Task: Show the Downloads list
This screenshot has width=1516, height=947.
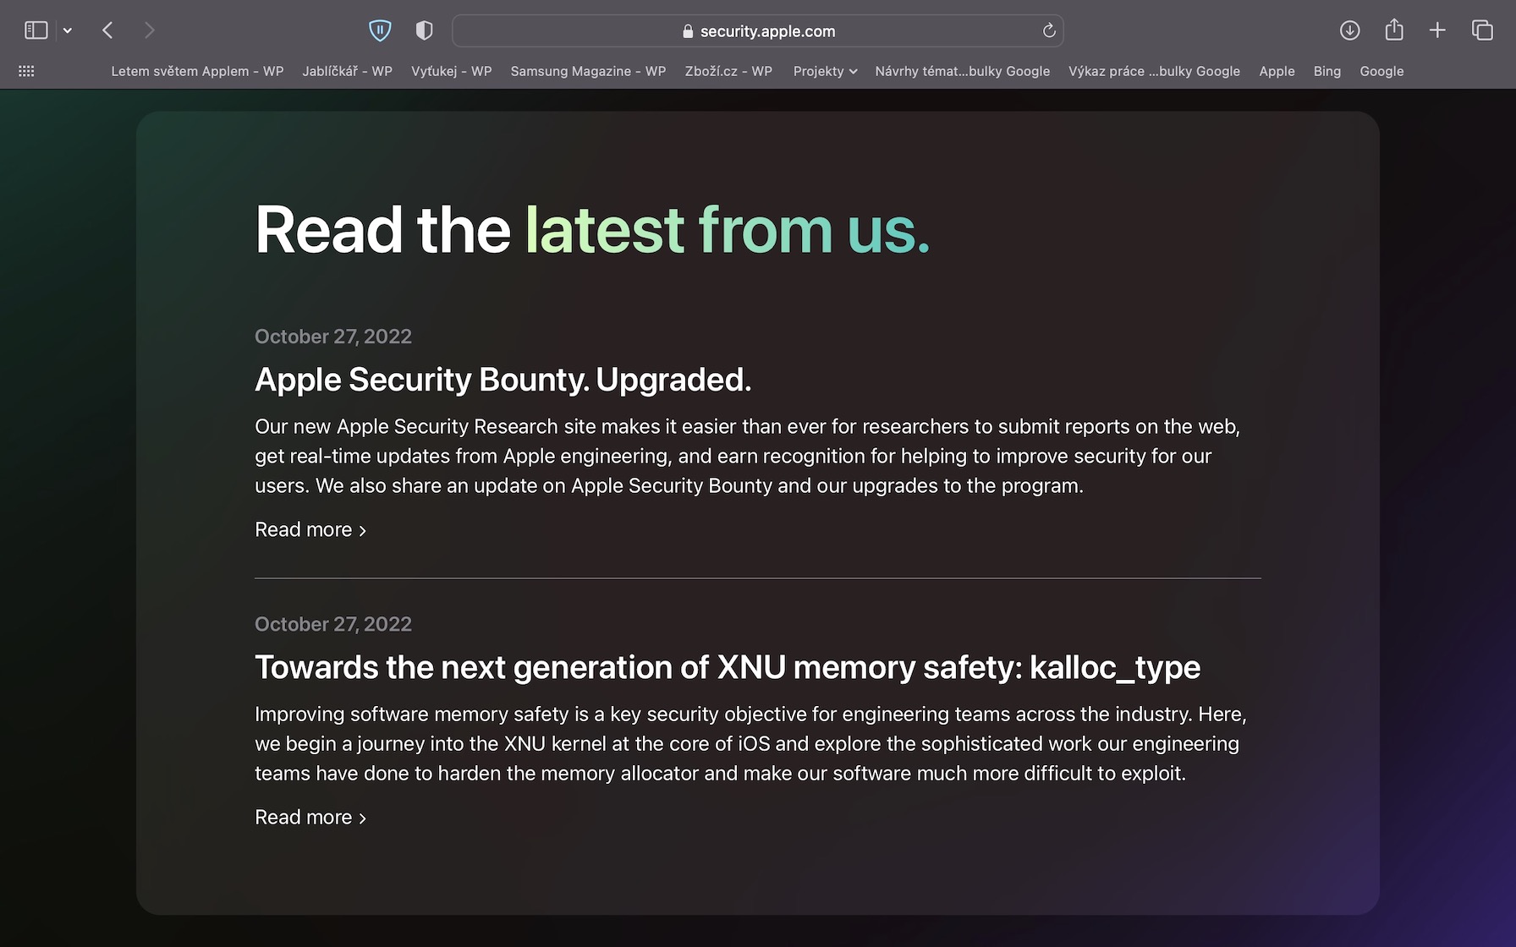Action: tap(1349, 30)
